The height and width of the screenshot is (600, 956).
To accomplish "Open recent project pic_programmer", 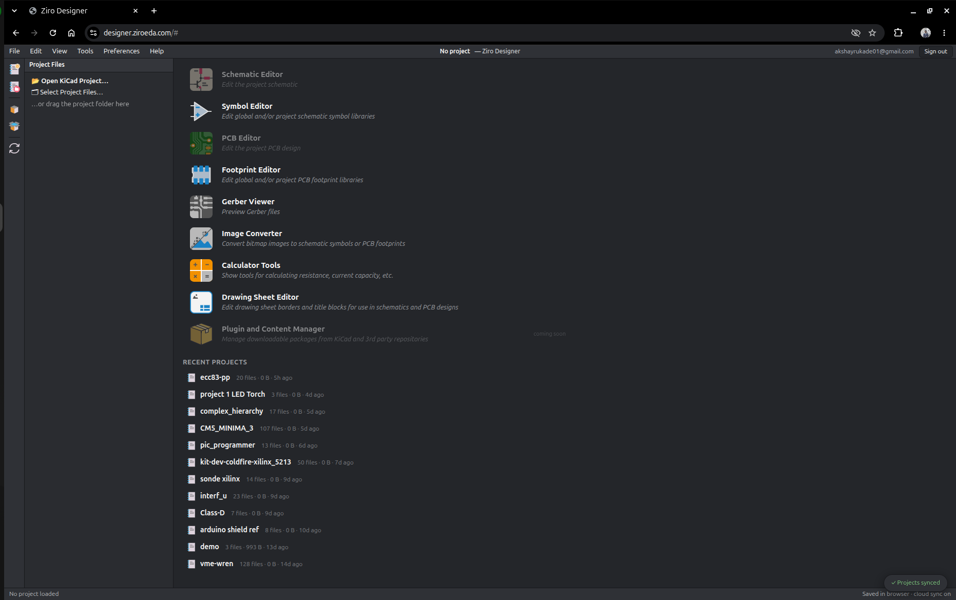I will tap(227, 445).
